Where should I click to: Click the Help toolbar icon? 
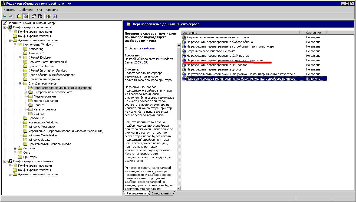48,16
